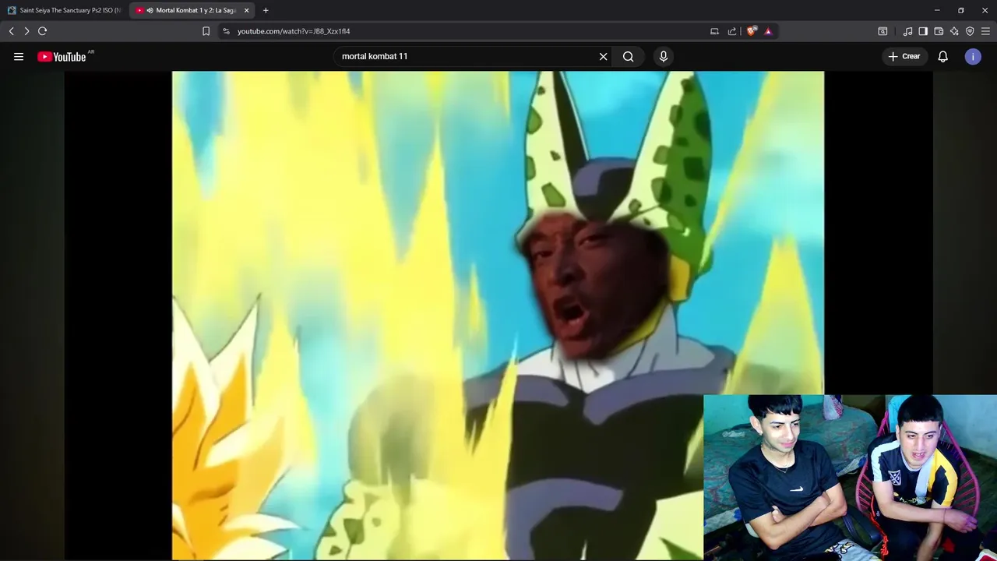This screenshot has height=561, width=997.
Task: Open the Brave Shields lion icon
Action: (751, 31)
